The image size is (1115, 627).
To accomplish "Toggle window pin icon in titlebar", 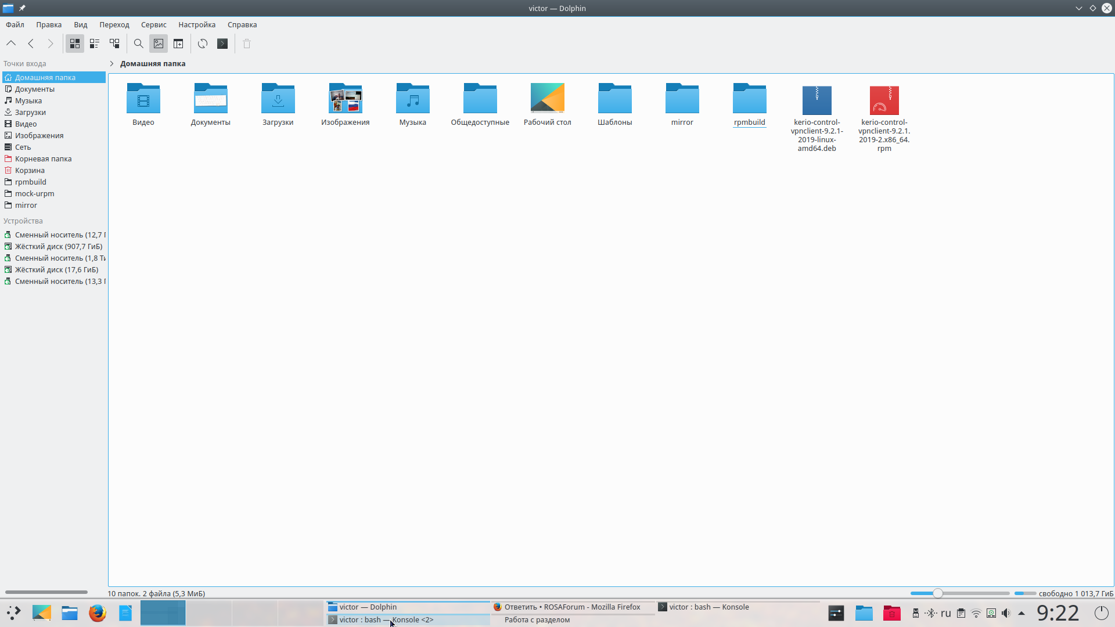I will tap(22, 8).
